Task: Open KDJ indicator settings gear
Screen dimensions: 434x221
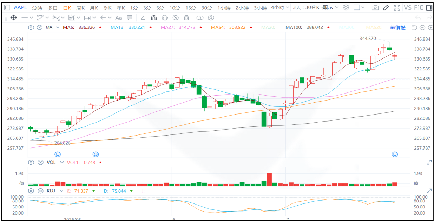Action: tap(31, 191)
